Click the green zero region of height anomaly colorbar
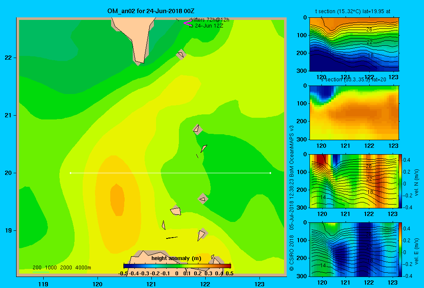Screen dimensions: 424x288 coord(177,266)
